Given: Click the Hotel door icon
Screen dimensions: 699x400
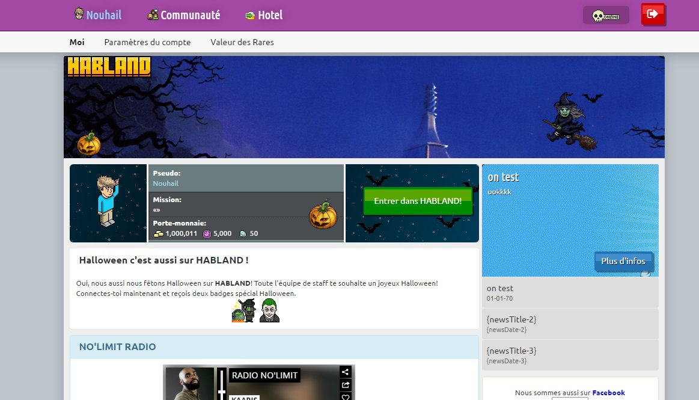Looking at the screenshot, I should [249, 15].
